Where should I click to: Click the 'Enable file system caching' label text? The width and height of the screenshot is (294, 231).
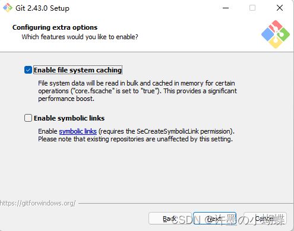pos(78,70)
